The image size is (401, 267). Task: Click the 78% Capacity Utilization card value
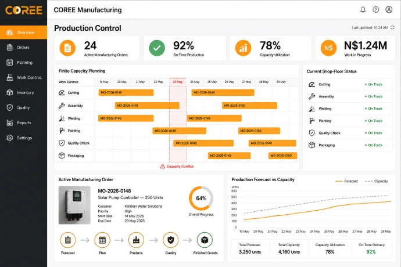tap(270, 46)
